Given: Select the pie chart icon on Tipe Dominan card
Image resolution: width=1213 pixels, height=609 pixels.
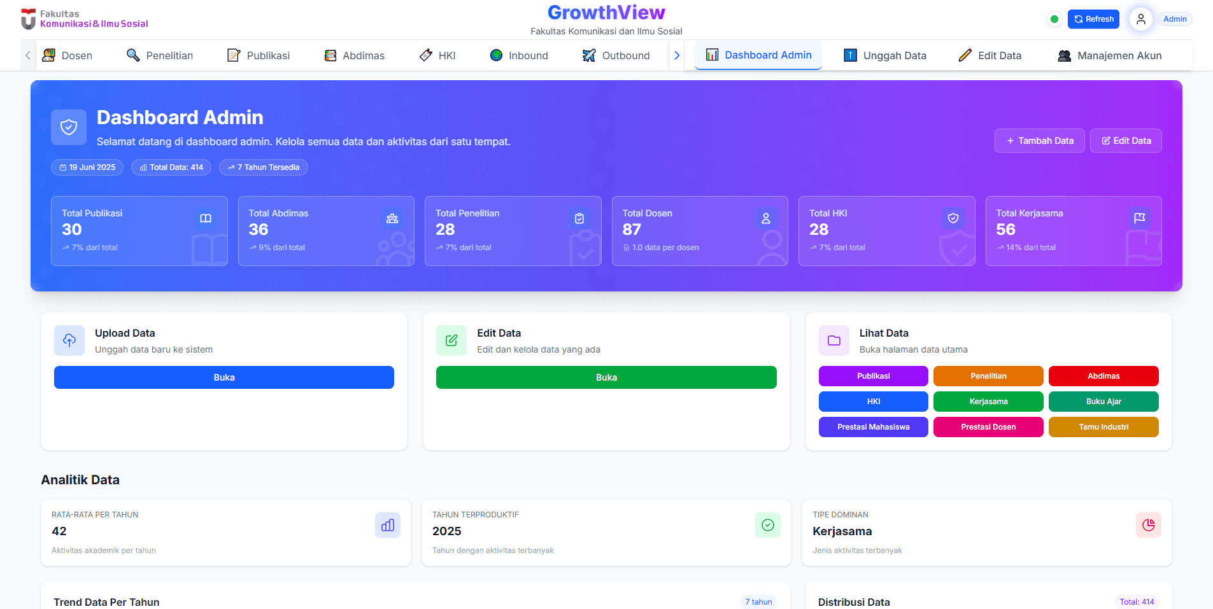Looking at the screenshot, I should click(x=1149, y=525).
